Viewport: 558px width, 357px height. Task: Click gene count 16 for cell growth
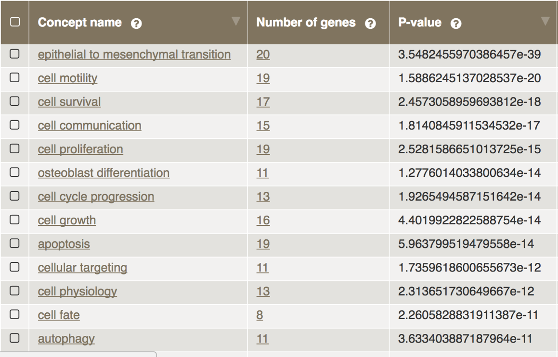263,221
